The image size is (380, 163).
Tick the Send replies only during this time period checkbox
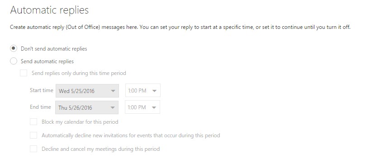click(24, 73)
